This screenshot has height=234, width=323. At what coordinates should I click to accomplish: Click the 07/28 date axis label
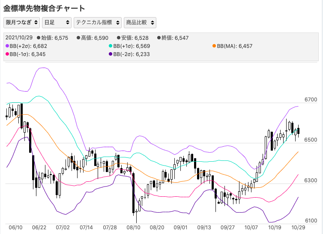[110, 228]
